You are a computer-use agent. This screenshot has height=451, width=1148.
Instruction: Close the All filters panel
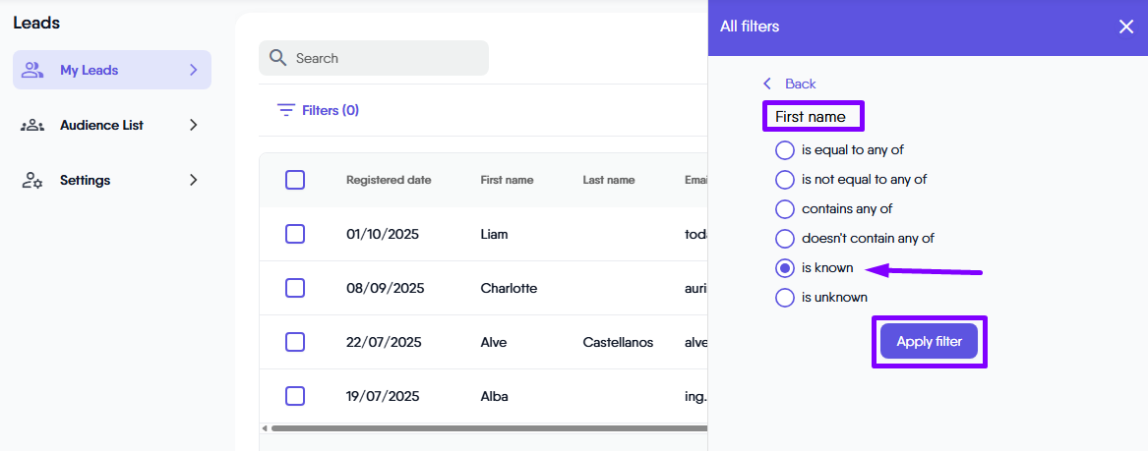(1126, 27)
